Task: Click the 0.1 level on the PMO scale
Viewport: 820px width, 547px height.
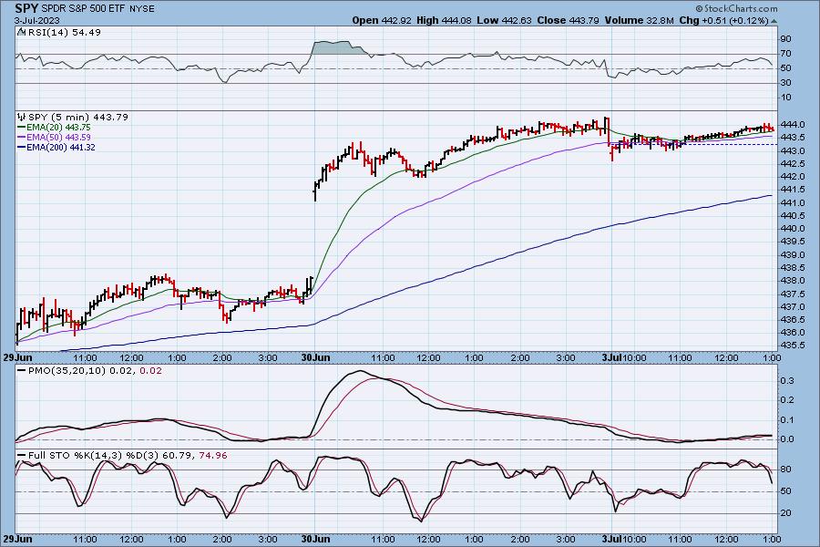Action: click(x=787, y=419)
